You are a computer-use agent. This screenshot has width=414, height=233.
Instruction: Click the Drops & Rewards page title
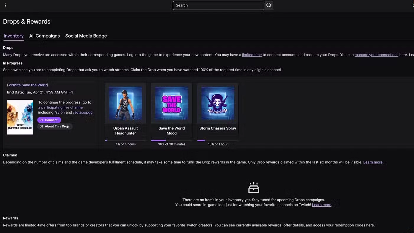coord(27,22)
